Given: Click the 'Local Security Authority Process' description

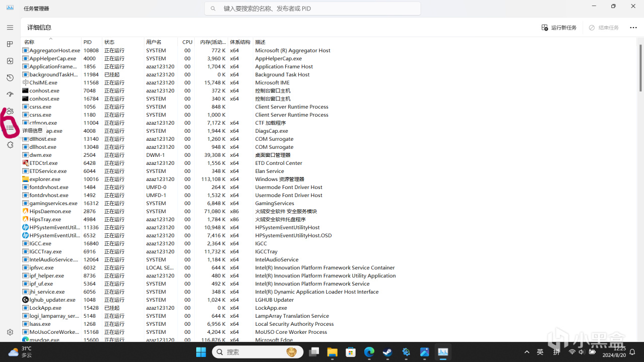Looking at the screenshot, I should coord(294,324).
